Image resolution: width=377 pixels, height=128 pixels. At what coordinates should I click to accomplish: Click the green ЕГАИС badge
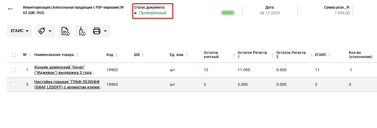pyautogui.click(x=228, y=13)
